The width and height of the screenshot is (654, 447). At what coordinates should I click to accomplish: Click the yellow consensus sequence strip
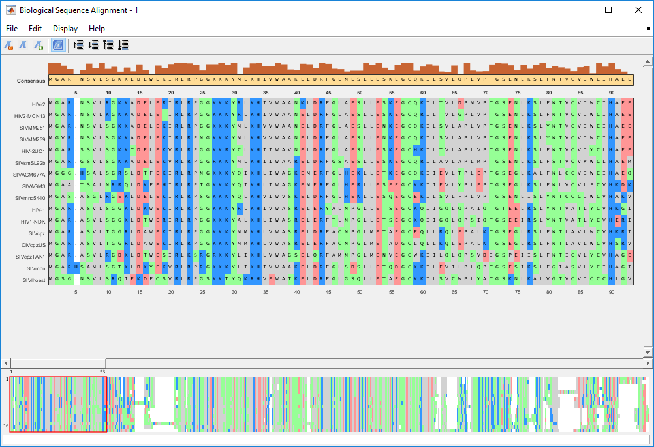[x=341, y=80]
